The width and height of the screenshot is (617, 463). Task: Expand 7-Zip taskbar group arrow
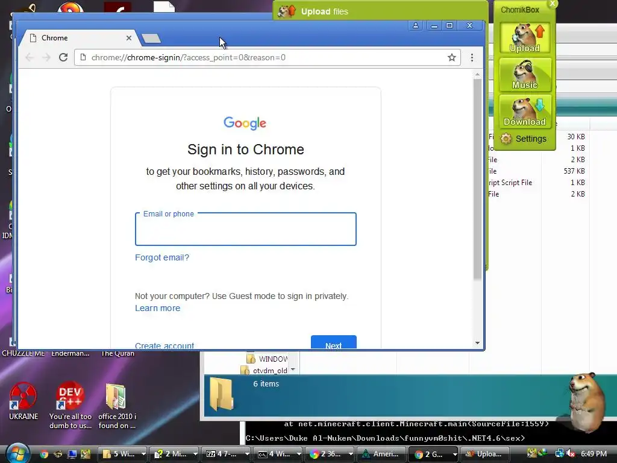(247, 454)
